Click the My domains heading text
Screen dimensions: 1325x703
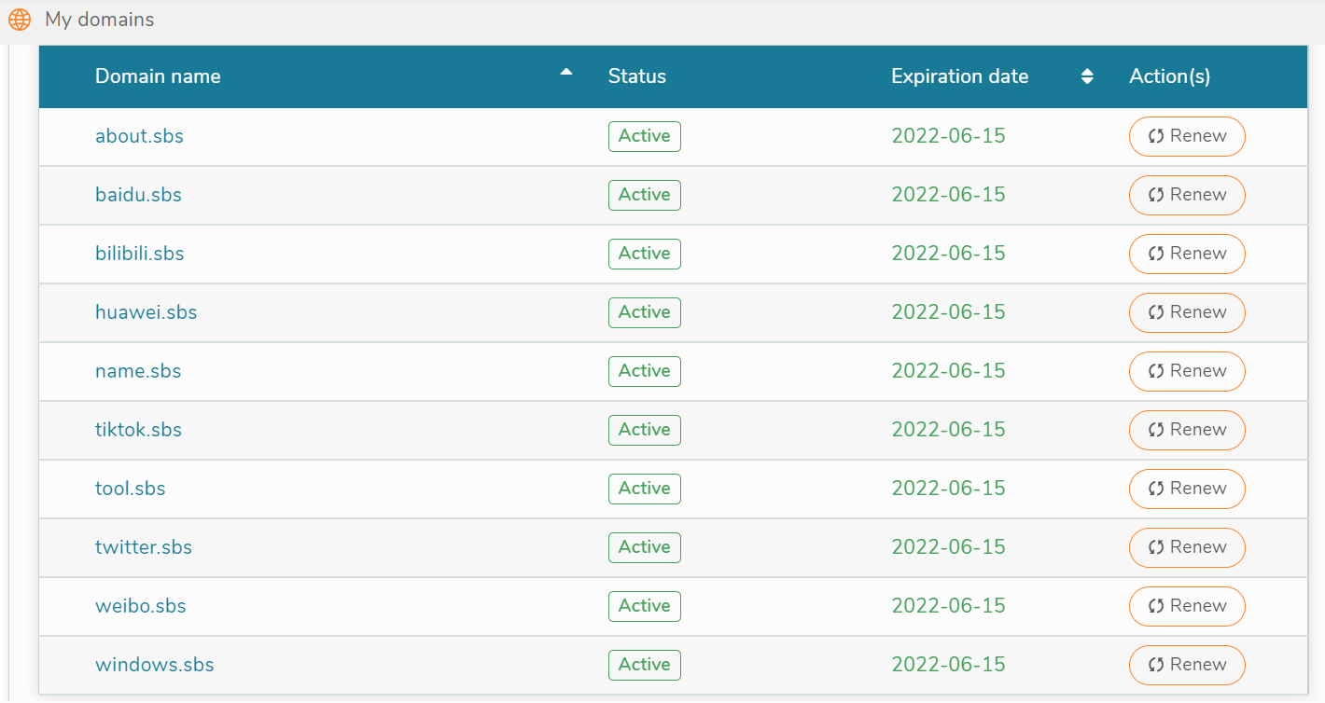pos(100,20)
